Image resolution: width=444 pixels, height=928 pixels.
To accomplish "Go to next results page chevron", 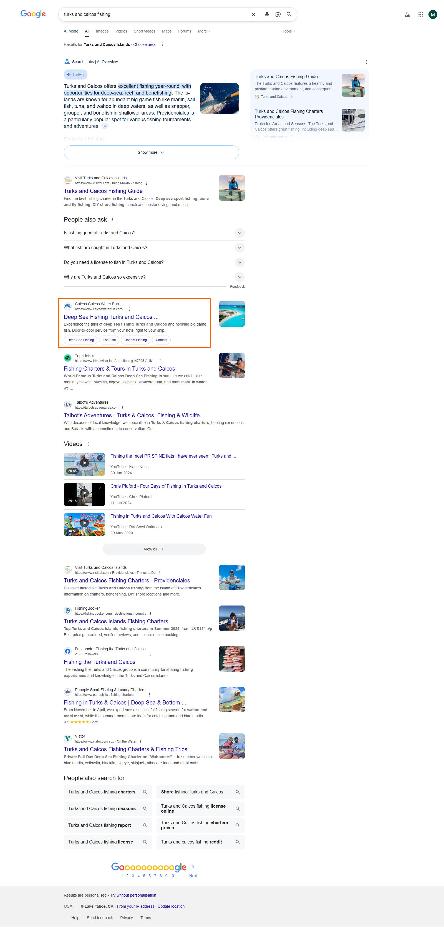I will point(193,867).
